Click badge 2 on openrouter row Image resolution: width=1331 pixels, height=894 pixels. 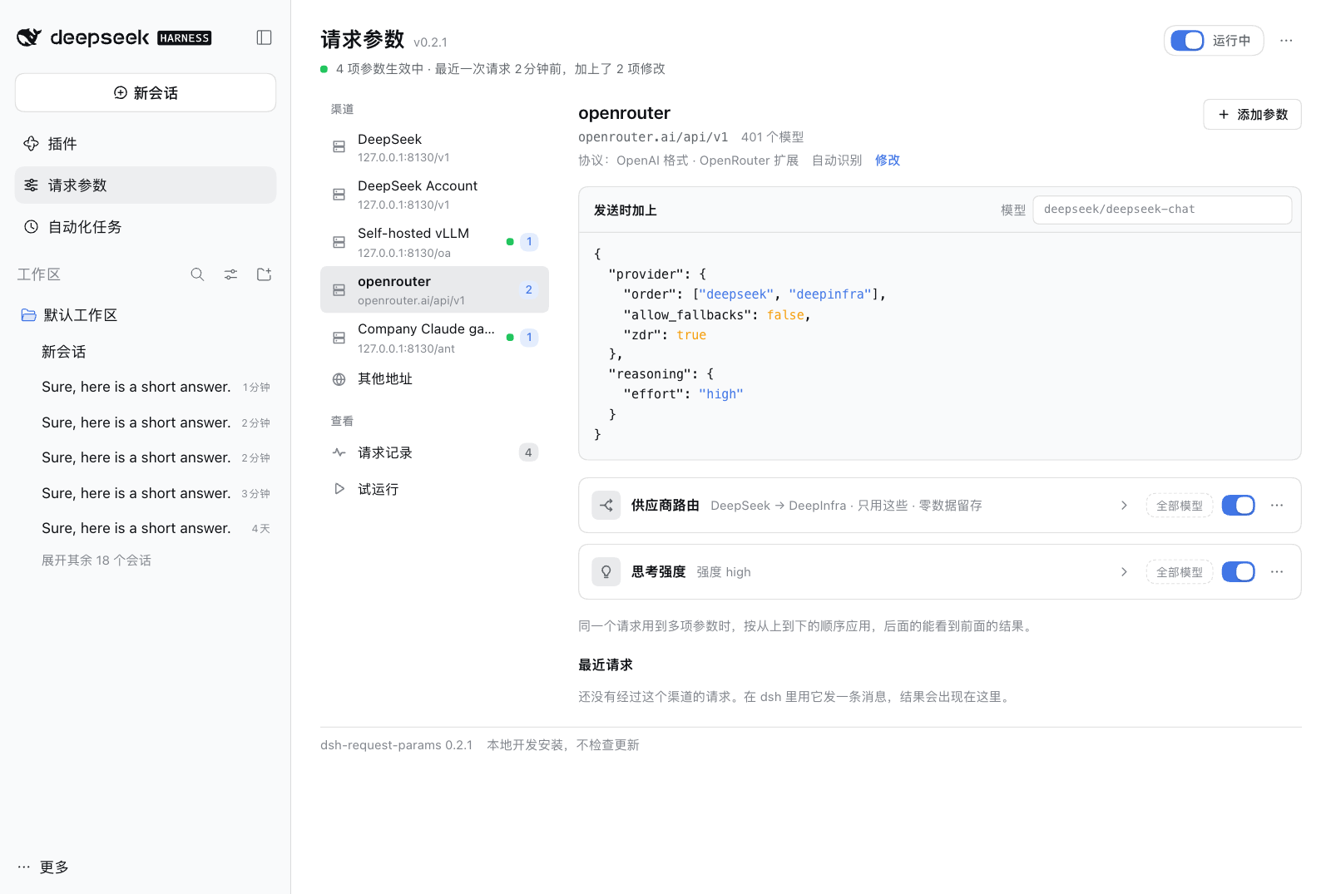(528, 289)
